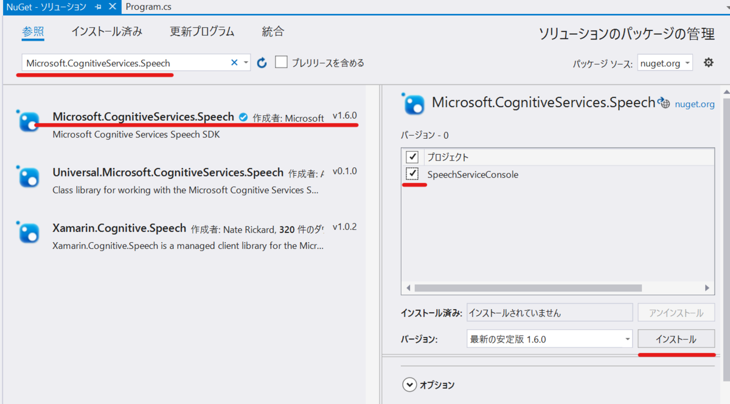
Task: Open the version dropdown showing 1.6.0
Action: point(550,339)
